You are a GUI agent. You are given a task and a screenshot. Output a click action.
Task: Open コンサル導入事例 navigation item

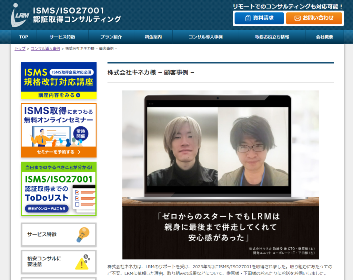205,37
